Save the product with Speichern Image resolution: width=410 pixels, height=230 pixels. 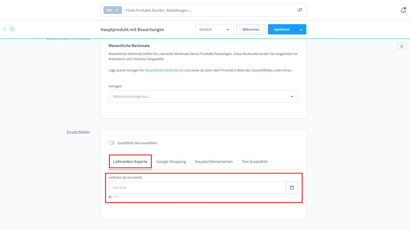click(x=282, y=29)
